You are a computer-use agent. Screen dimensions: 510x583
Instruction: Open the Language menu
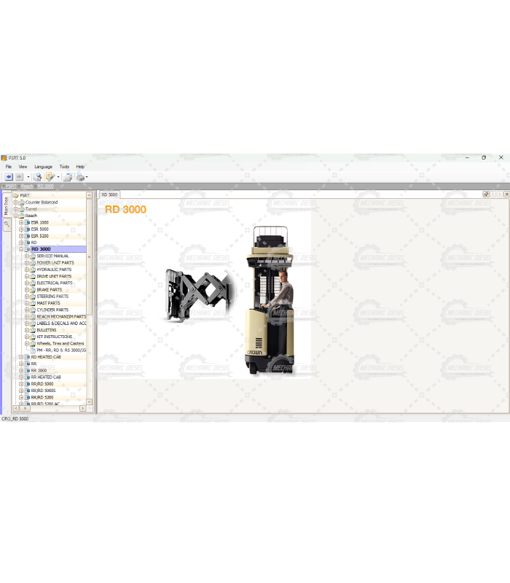coord(43,167)
